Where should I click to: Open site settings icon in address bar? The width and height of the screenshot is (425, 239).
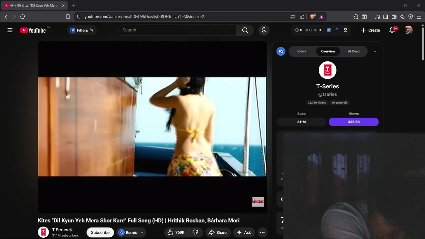[x=78, y=17]
